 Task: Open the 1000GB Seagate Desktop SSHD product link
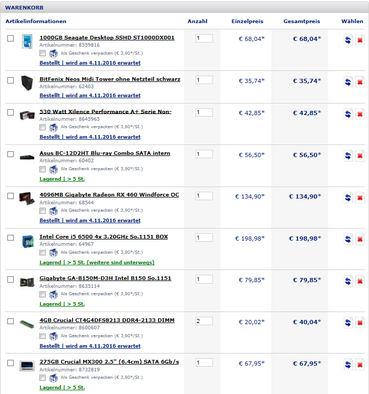107,38
